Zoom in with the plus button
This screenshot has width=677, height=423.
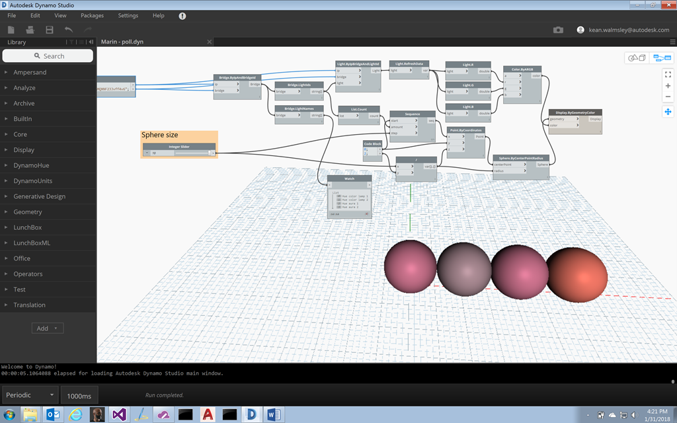(x=668, y=86)
